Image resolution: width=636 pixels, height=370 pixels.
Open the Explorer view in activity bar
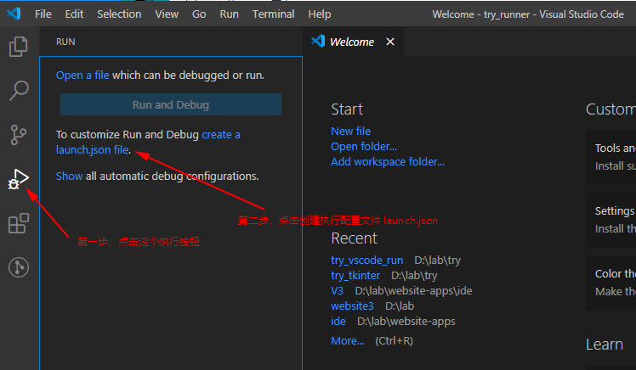(18, 46)
